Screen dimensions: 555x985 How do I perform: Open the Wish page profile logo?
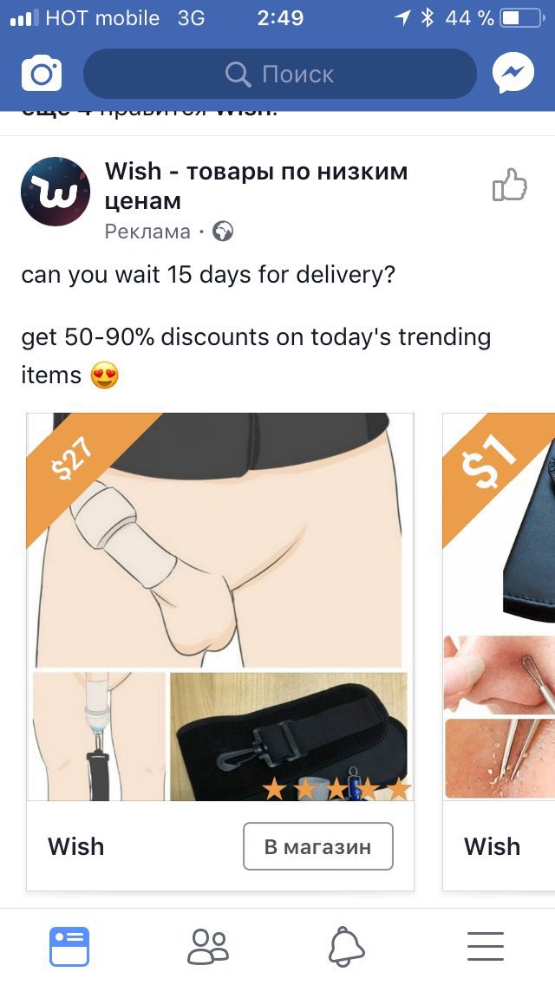pyautogui.click(x=55, y=192)
